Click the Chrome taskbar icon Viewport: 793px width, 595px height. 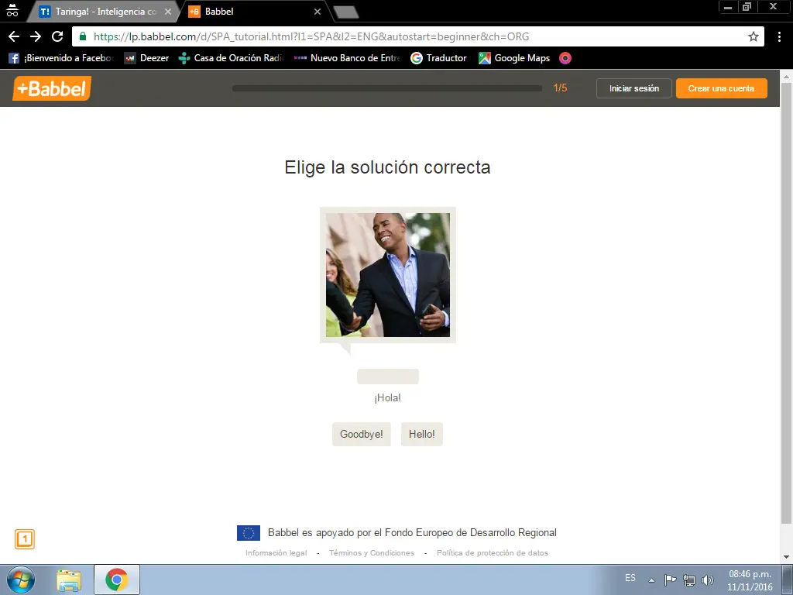pyautogui.click(x=116, y=580)
